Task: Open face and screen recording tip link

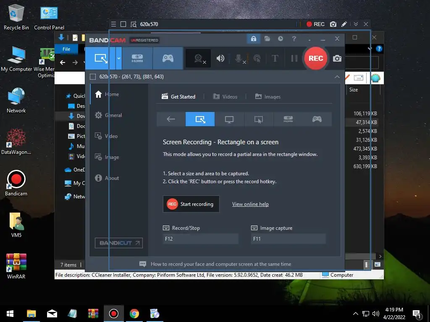Action: pyautogui.click(x=221, y=264)
